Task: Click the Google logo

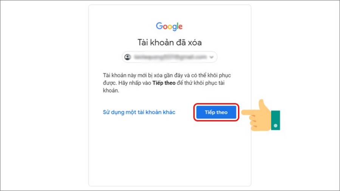Action: 169,26
